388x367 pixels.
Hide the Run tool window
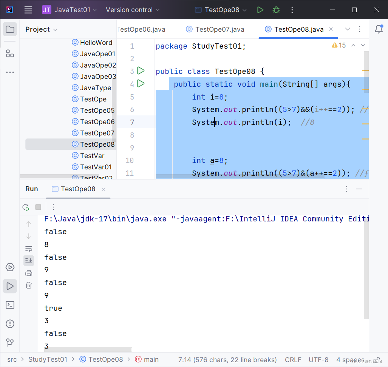359,189
